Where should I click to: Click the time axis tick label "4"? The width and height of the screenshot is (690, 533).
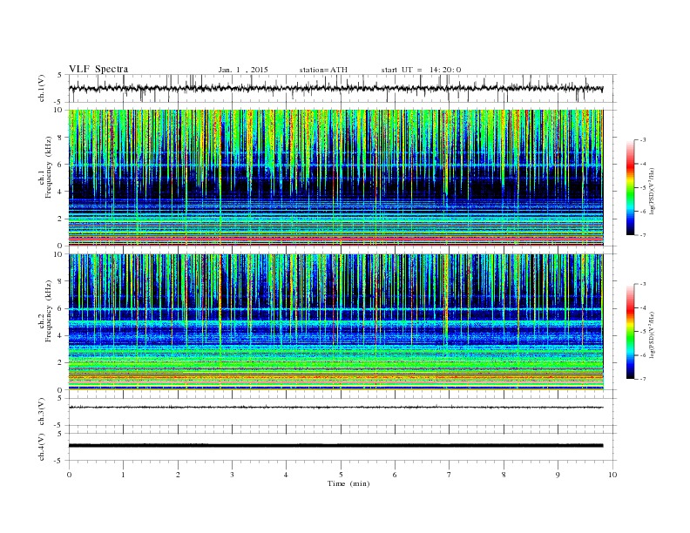coord(286,475)
